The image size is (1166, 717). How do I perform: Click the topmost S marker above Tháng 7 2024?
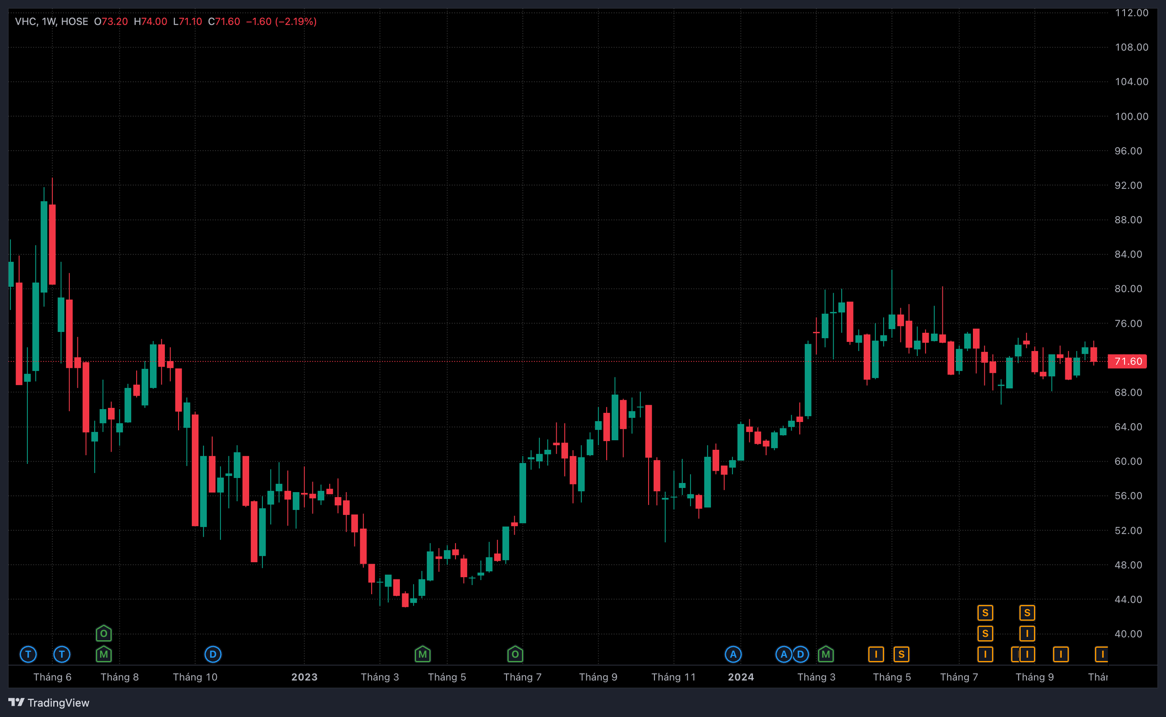pyautogui.click(x=985, y=613)
